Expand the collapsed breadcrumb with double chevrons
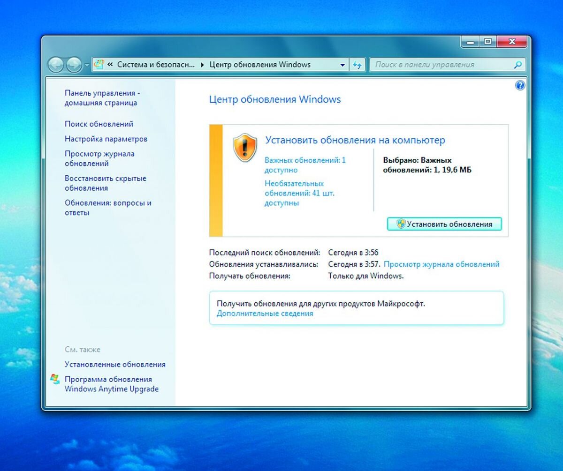 tap(110, 65)
